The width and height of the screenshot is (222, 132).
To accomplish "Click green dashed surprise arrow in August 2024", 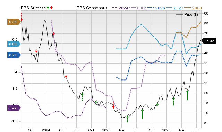I will click(83, 97).
